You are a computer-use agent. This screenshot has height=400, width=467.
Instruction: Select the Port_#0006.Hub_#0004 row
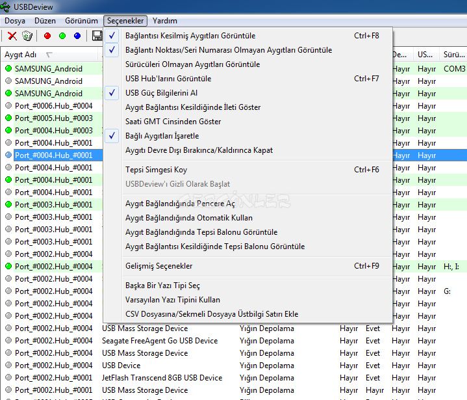[51, 105]
